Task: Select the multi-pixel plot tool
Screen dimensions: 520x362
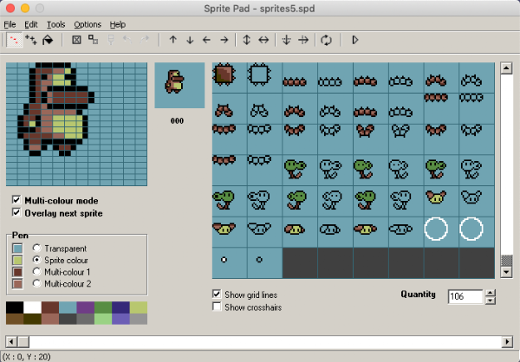Action: [x=31, y=40]
